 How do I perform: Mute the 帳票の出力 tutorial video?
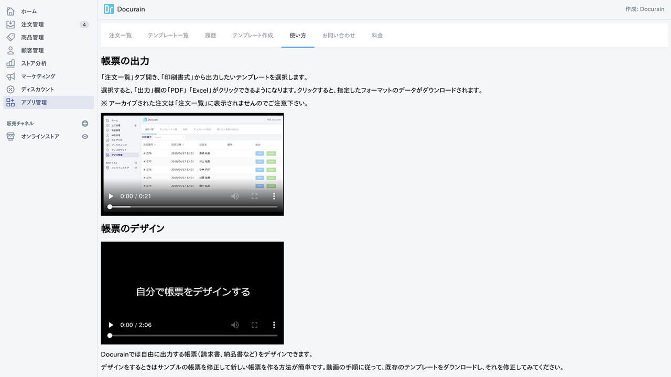(x=235, y=196)
